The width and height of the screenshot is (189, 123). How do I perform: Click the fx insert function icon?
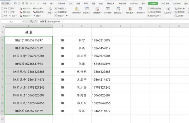[35, 21]
